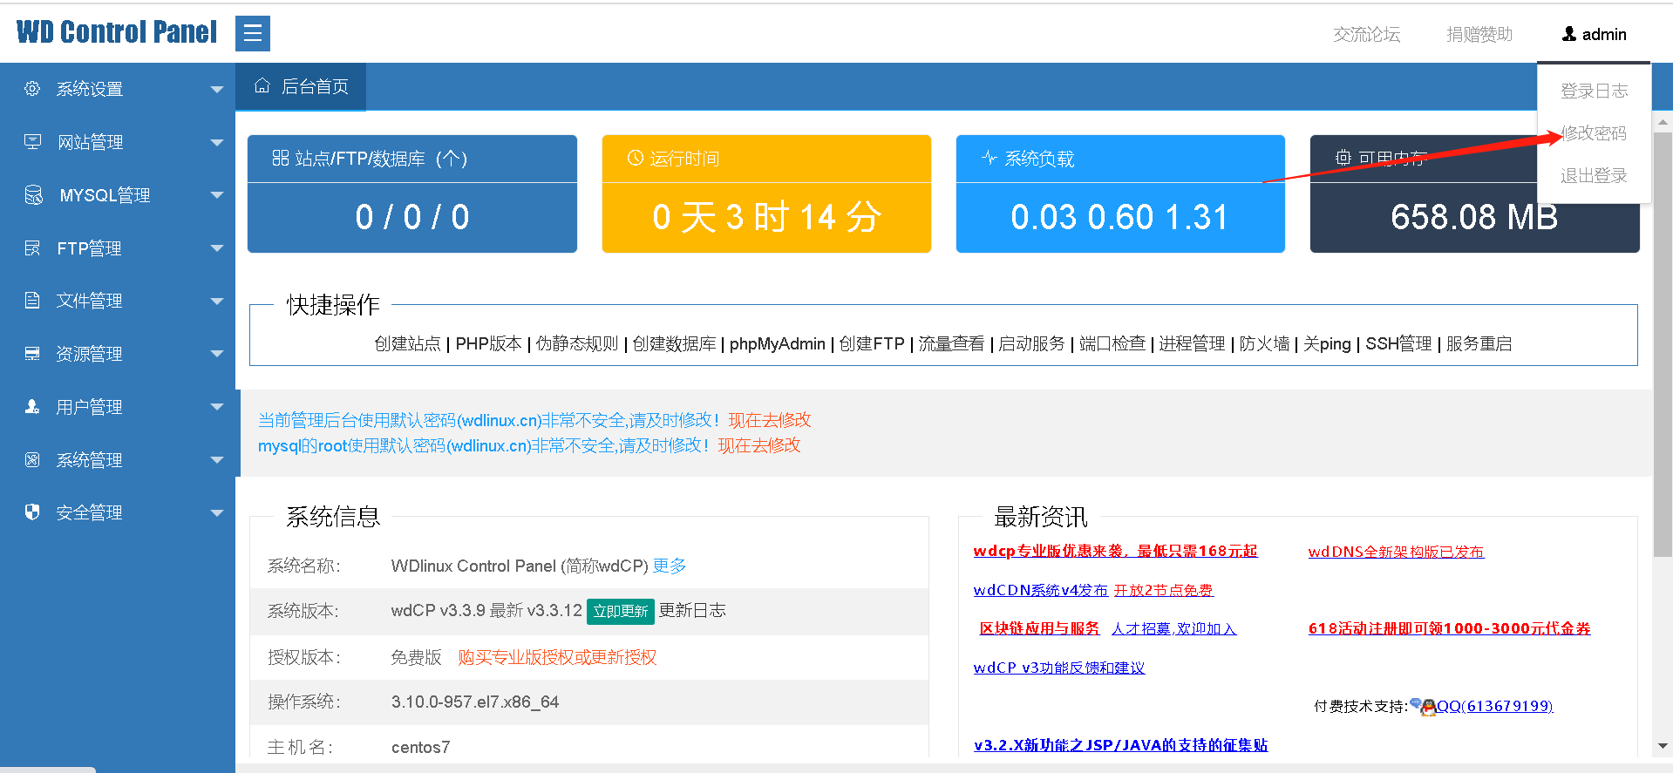The image size is (1673, 773).
Task: Click the QQ(613679199) support link
Action: [1494, 706]
